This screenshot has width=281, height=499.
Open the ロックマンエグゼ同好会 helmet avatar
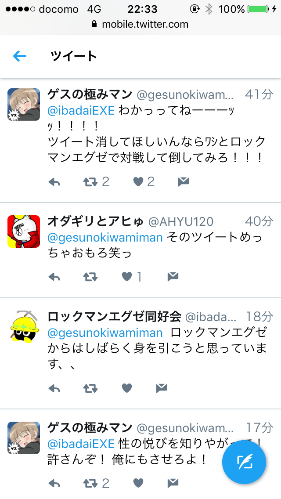pyautogui.click(x=24, y=326)
